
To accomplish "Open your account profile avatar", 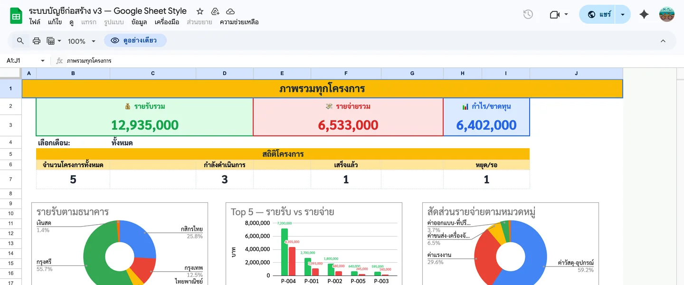I will (667, 15).
